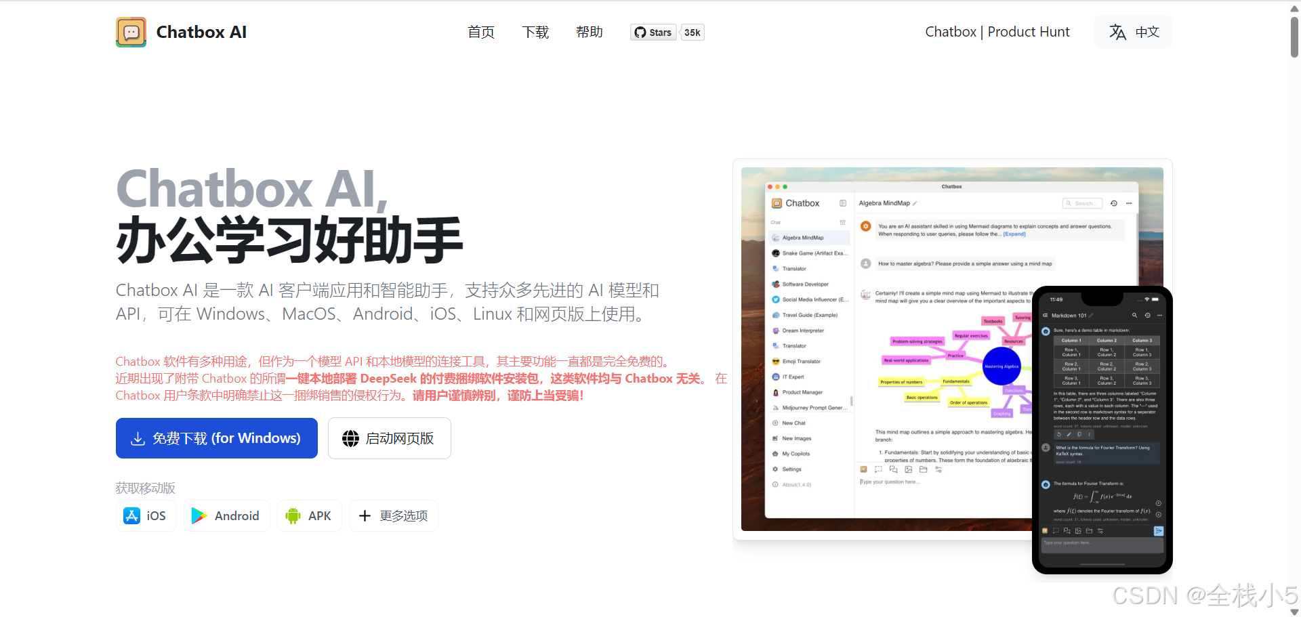Click the scrollbar down arrow
The width and height of the screenshot is (1301, 617).
coord(1294,612)
